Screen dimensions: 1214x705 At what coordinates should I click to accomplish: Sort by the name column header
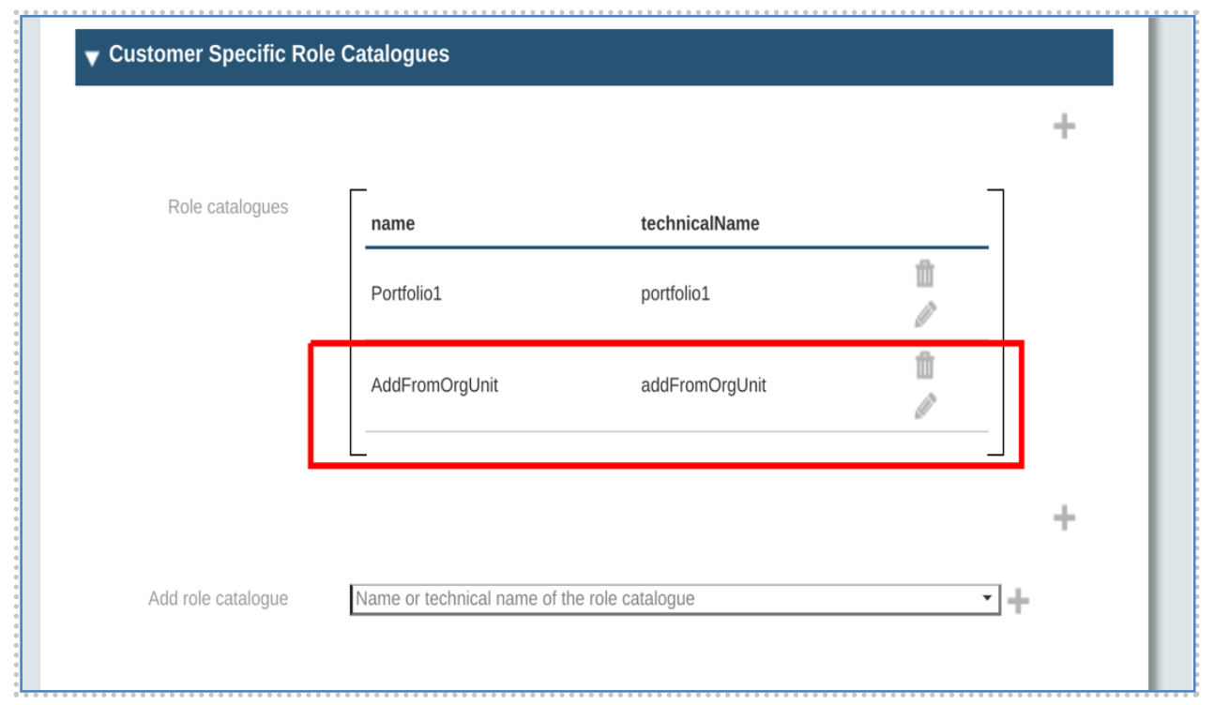click(392, 224)
